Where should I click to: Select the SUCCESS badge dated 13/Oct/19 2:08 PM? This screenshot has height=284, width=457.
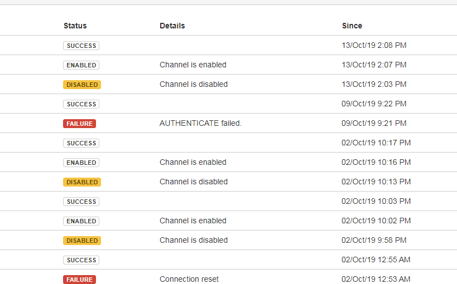tap(81, 46)
